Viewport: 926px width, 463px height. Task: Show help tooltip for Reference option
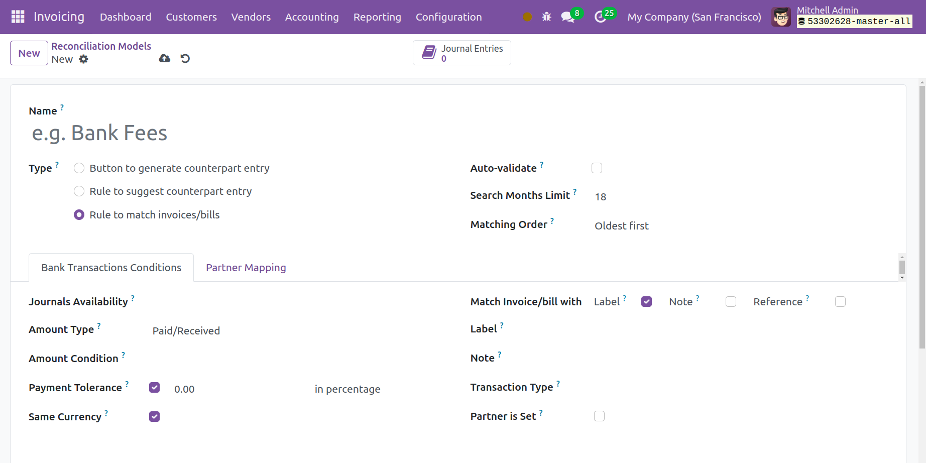pyautogui.click(x=807, y=298)
